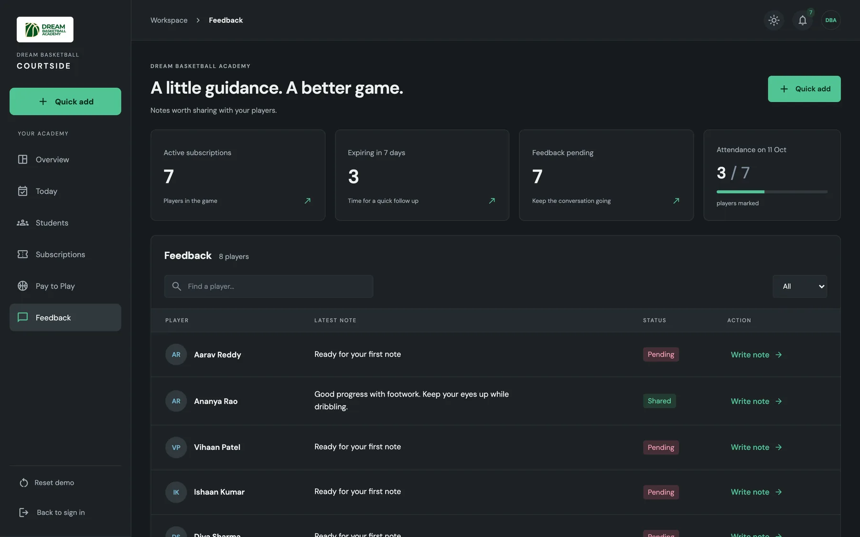Click the attendance progress bar
860x537 pixels.
click(x=772, y=192)
